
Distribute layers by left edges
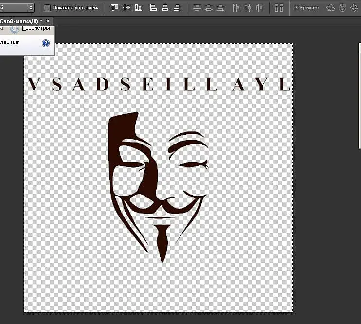[x=236, y=8]
